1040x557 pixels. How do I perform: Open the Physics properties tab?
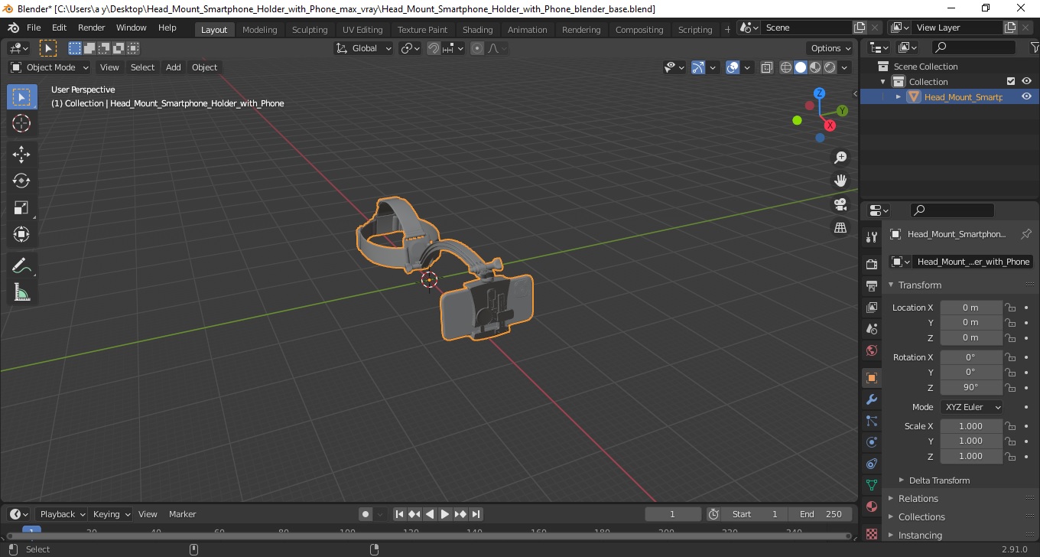871,442
